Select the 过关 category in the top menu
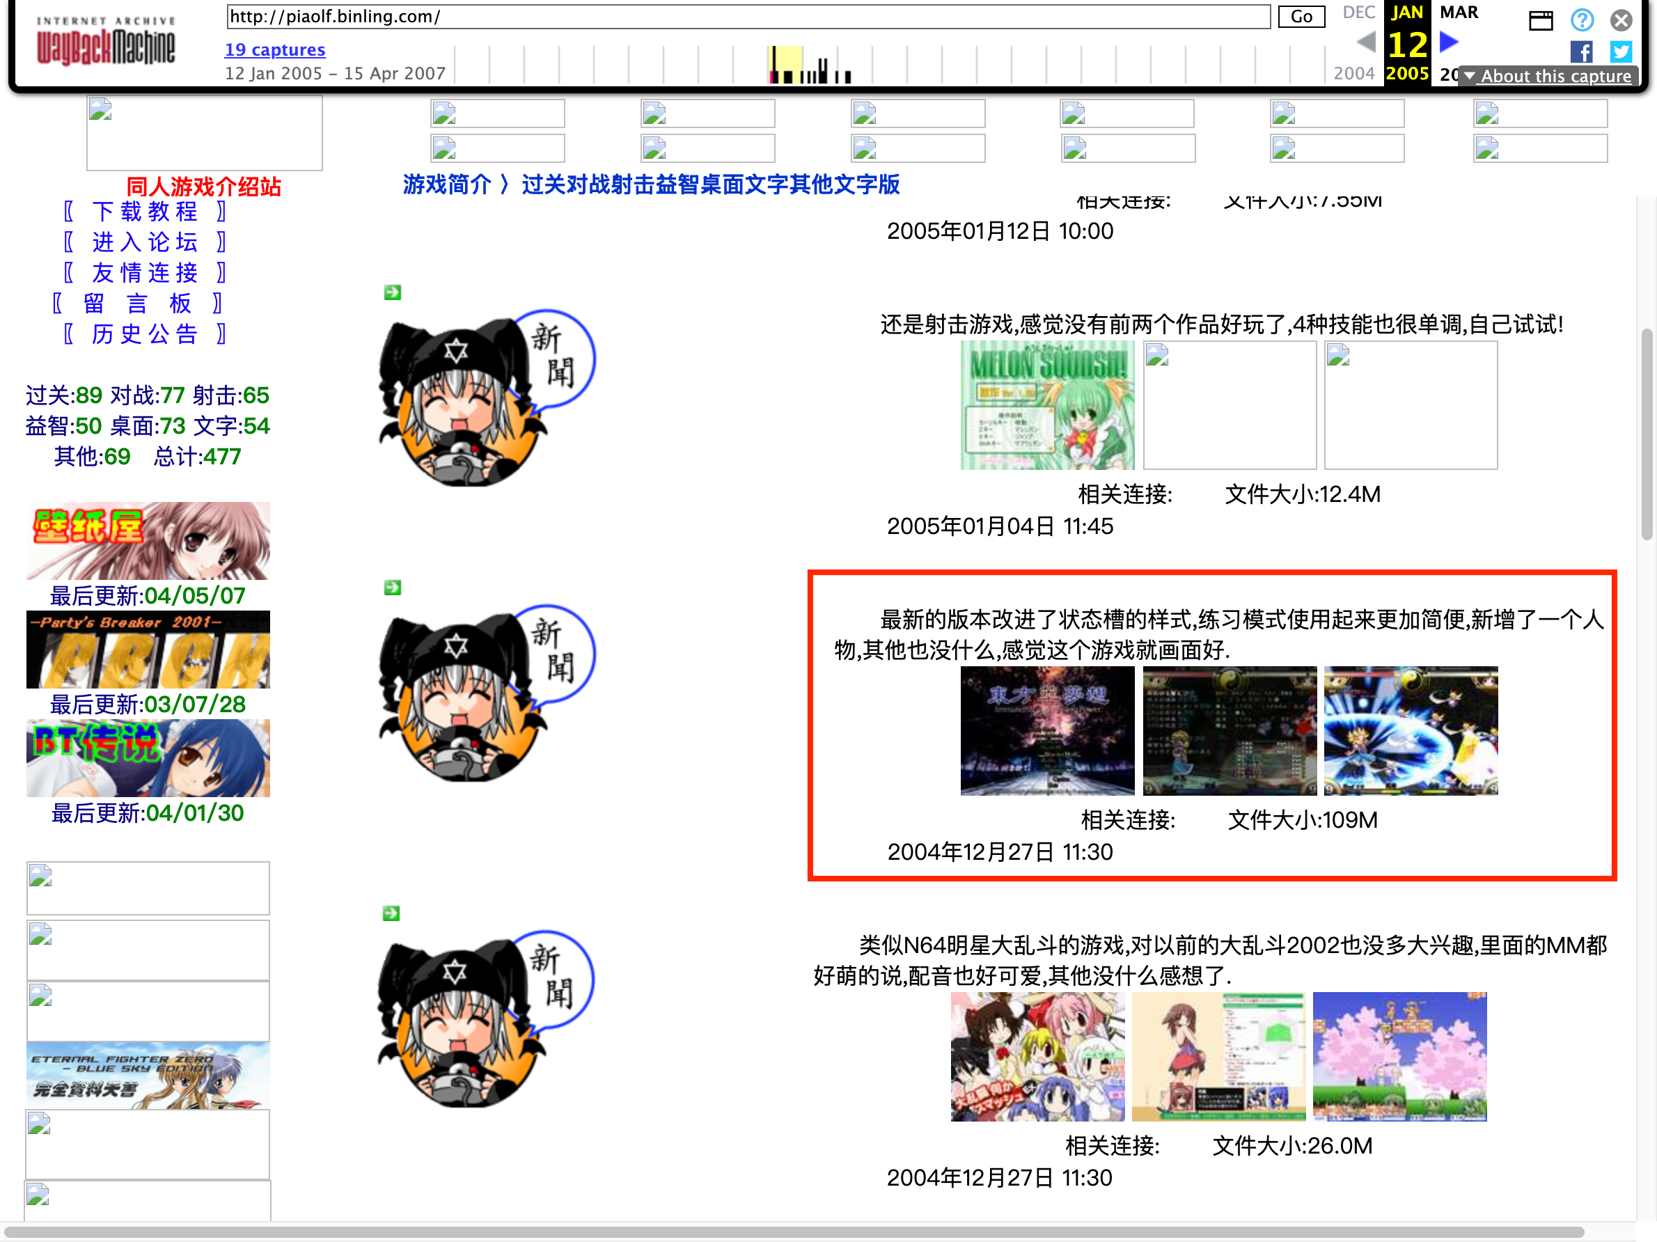The height and width of the screenshot is (1242, 1657). [x=544, y=184]
